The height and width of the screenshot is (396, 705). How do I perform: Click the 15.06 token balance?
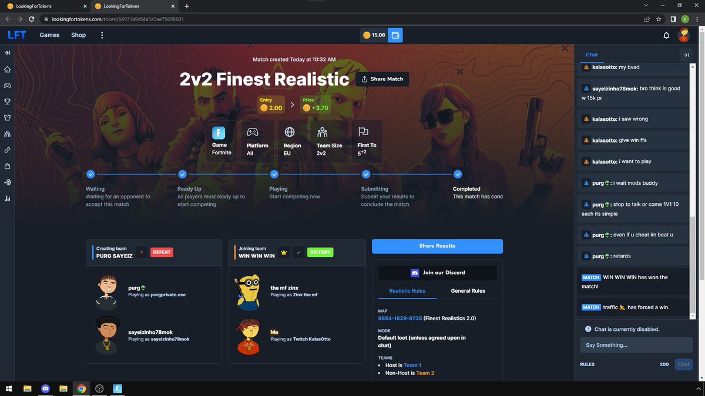374,35
